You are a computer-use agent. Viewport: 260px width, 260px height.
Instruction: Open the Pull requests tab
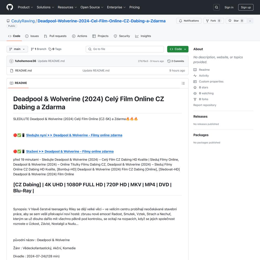(55, 36)
